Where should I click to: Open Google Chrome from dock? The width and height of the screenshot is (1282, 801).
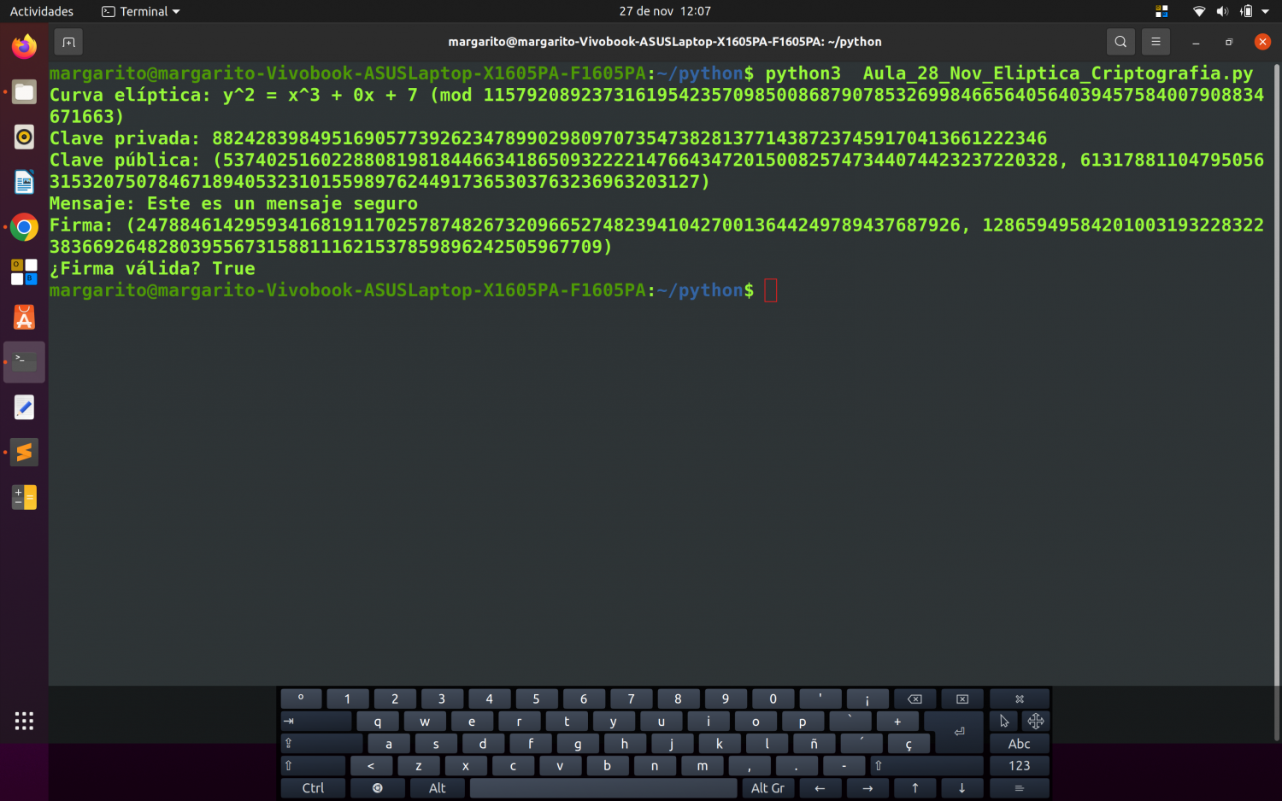click(x=24, y=227)
